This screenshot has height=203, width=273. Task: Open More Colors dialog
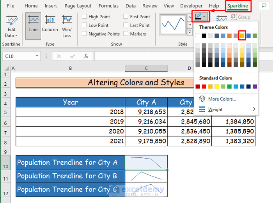[222, 99]
